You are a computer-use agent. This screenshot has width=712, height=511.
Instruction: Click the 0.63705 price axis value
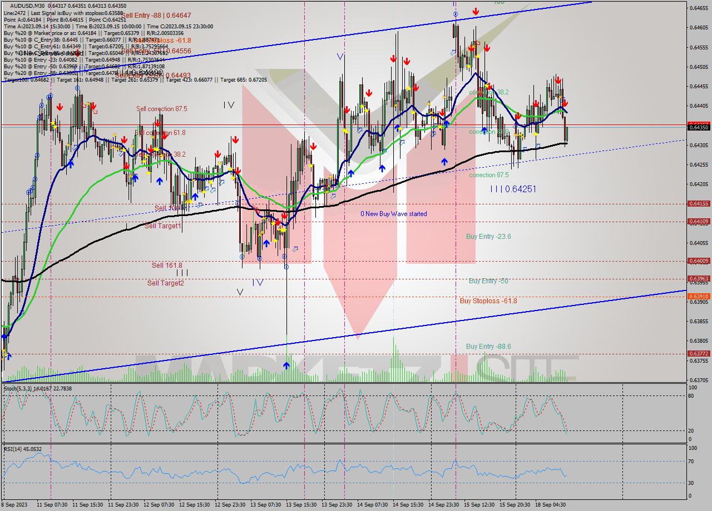coord(699,380)
